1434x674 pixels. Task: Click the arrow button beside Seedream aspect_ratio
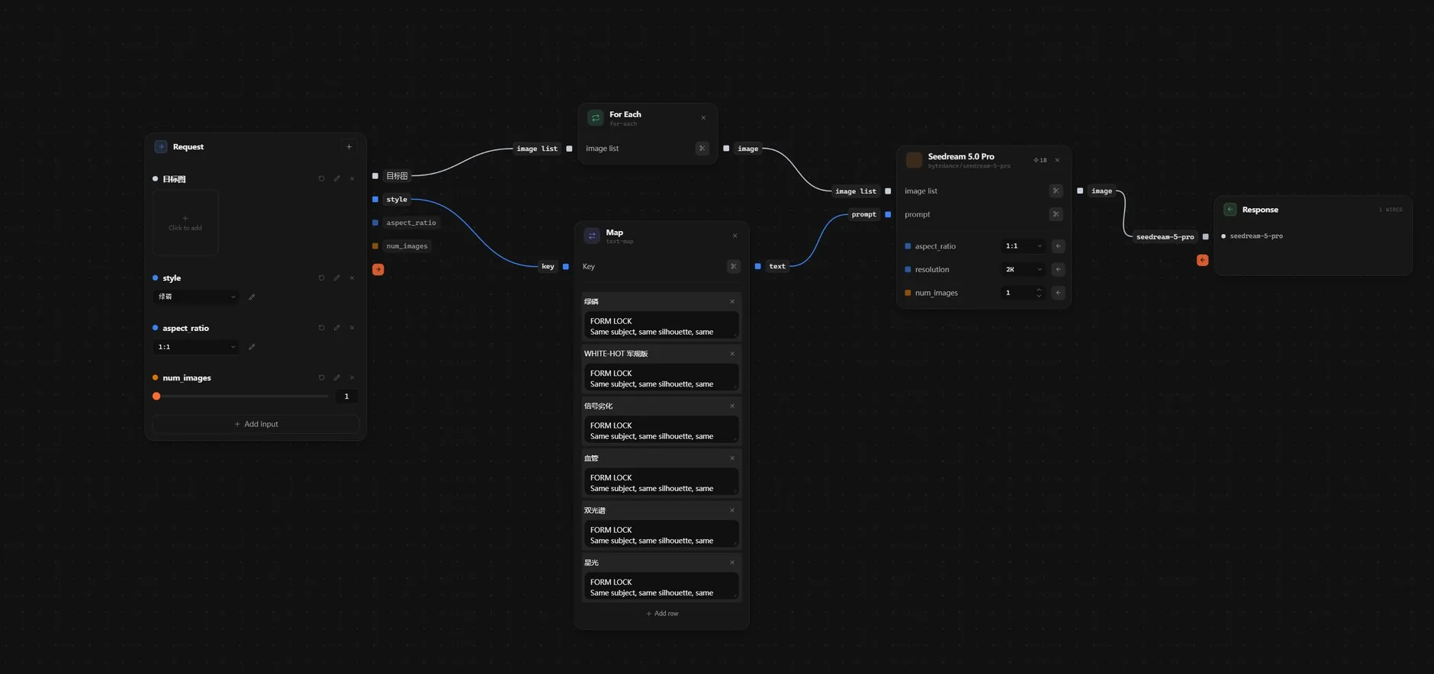pyautogui.click(x=1058, y=246)
